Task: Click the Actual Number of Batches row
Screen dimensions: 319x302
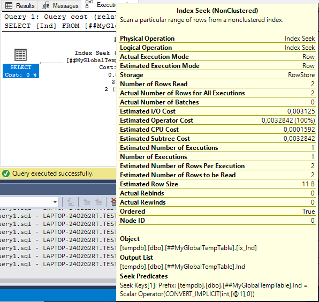Action: pyautogui.click(x=217, y=102)
